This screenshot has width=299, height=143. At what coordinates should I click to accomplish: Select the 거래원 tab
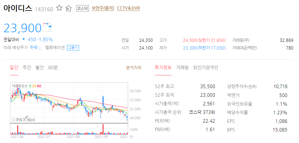(182, 67)
